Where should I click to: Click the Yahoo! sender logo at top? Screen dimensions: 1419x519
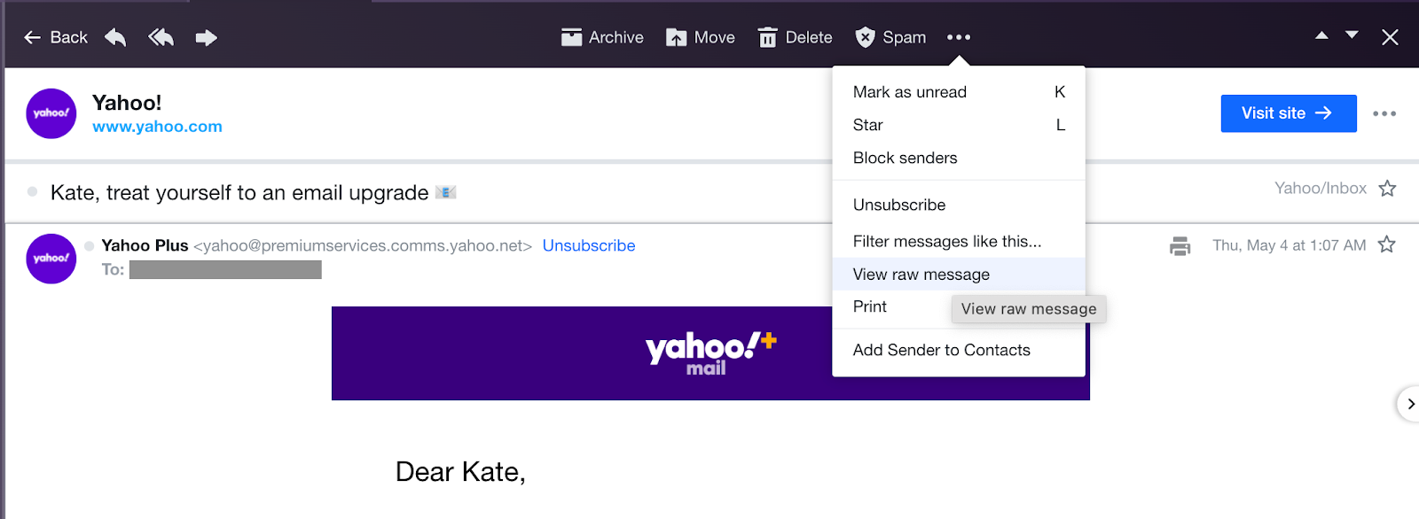pyautogui.click(x=51, y=113)
